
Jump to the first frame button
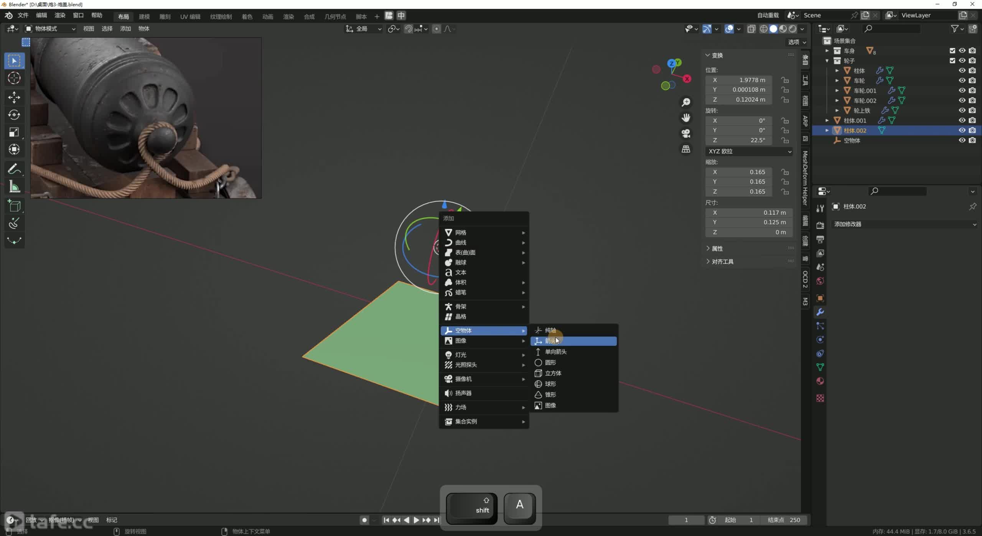point(386,520)
